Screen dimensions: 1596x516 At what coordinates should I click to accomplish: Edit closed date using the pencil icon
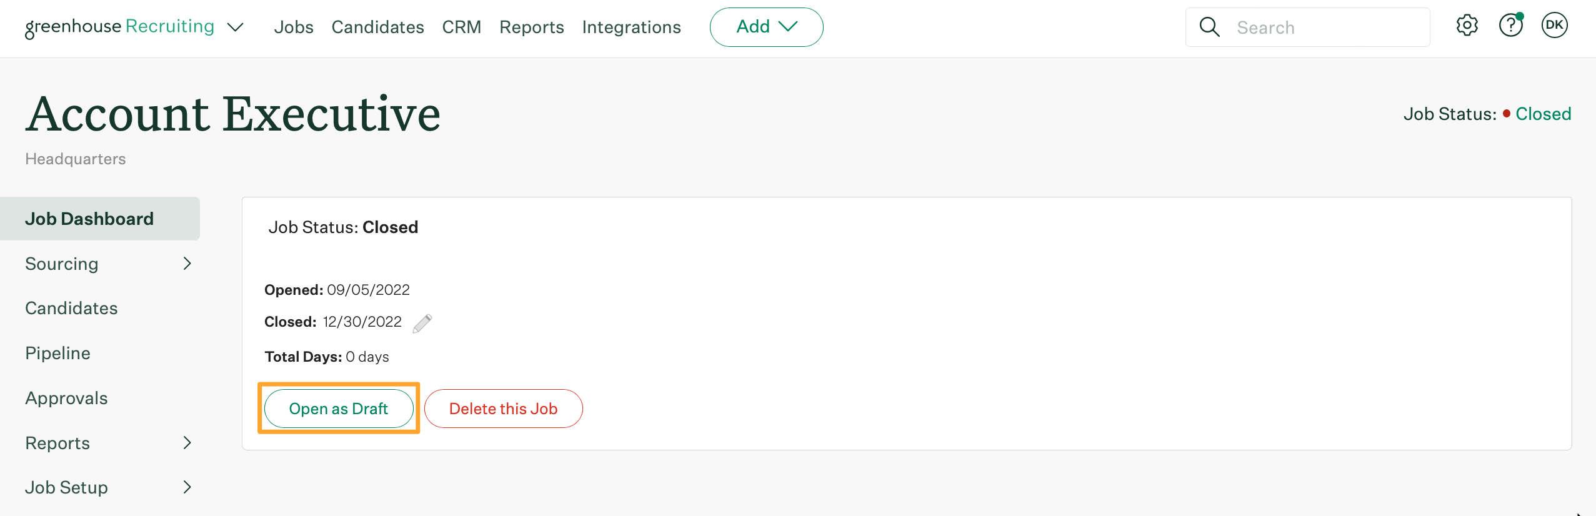coord(422,323)
